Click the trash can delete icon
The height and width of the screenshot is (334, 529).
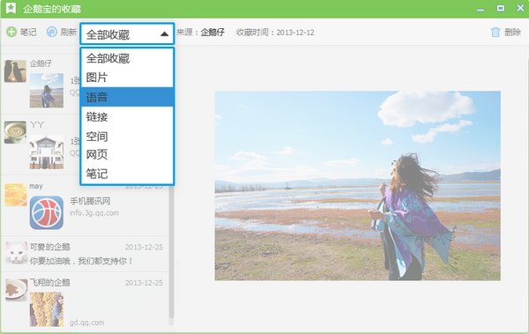495,32
